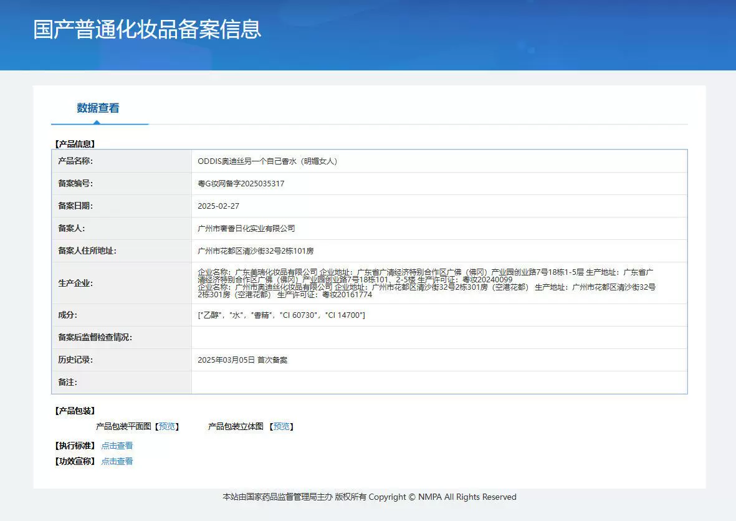
Task: Click the 国产普通化妆品备案信息 page title
Action: coord(147,29)
